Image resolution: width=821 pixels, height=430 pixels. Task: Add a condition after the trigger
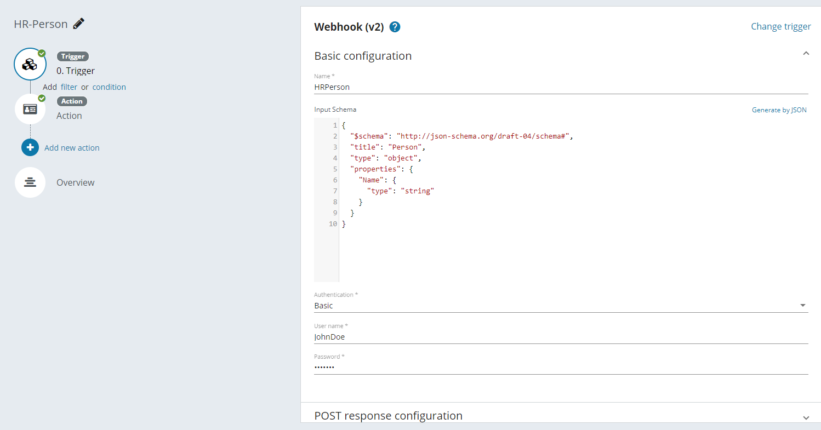pos(109,87)
